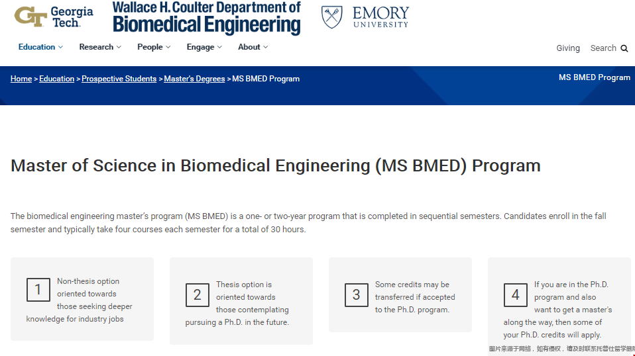Follow the Master's Degrees breadcrumb link
This screenshot has width=635, height=356.
[194, 79]
